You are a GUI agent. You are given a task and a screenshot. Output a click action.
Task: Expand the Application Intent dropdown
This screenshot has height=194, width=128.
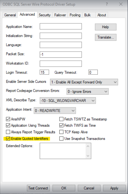pos(55,110)
